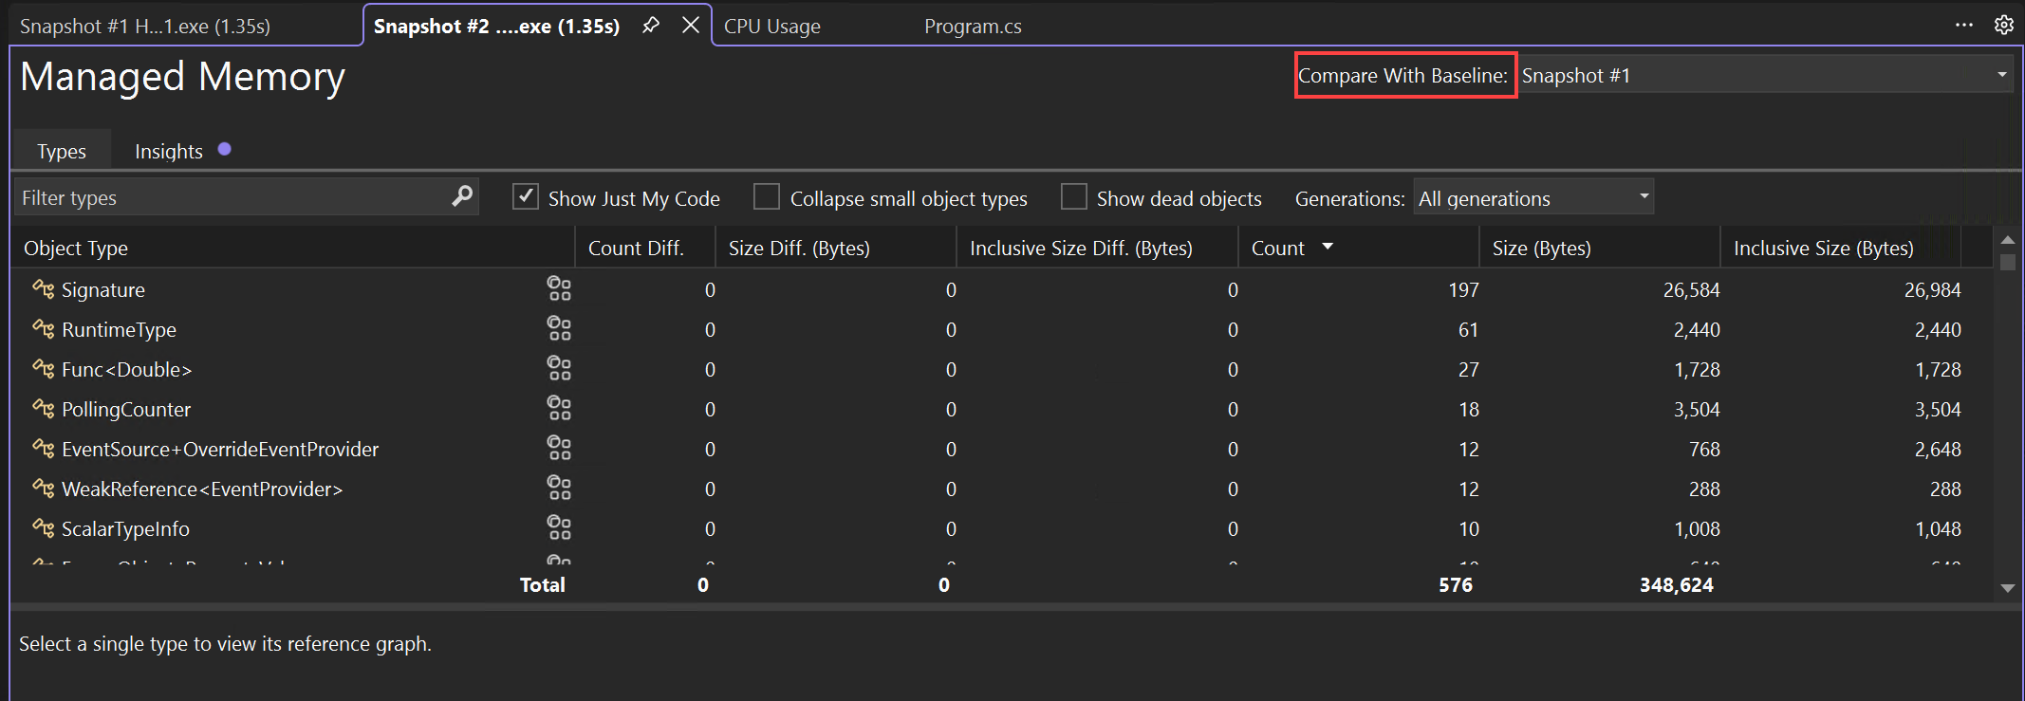The width and height of the screenshot is (2025, 701).
Task: Open instances view icon for RuntimeType
Action: pos(559,329)
